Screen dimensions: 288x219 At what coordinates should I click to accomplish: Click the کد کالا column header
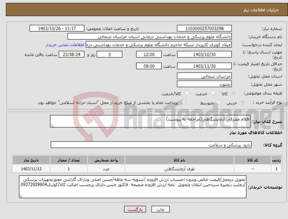click(253, 160)
